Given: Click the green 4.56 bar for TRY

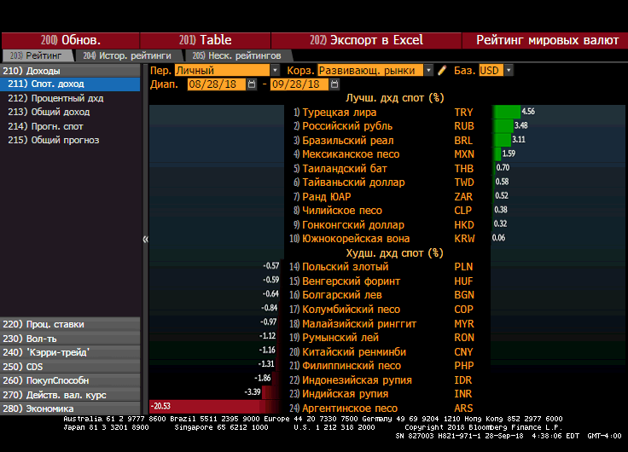Looking at the screenshot, I should 507,112.
